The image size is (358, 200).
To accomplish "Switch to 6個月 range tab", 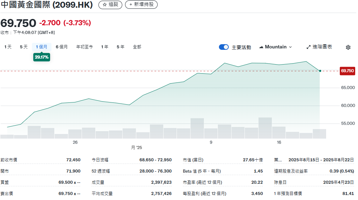I will (62, 47).
